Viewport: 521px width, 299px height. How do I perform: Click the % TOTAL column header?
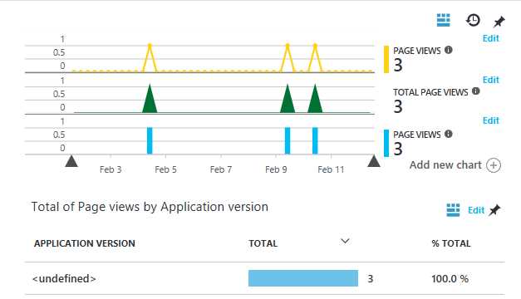tap(451, 243)
